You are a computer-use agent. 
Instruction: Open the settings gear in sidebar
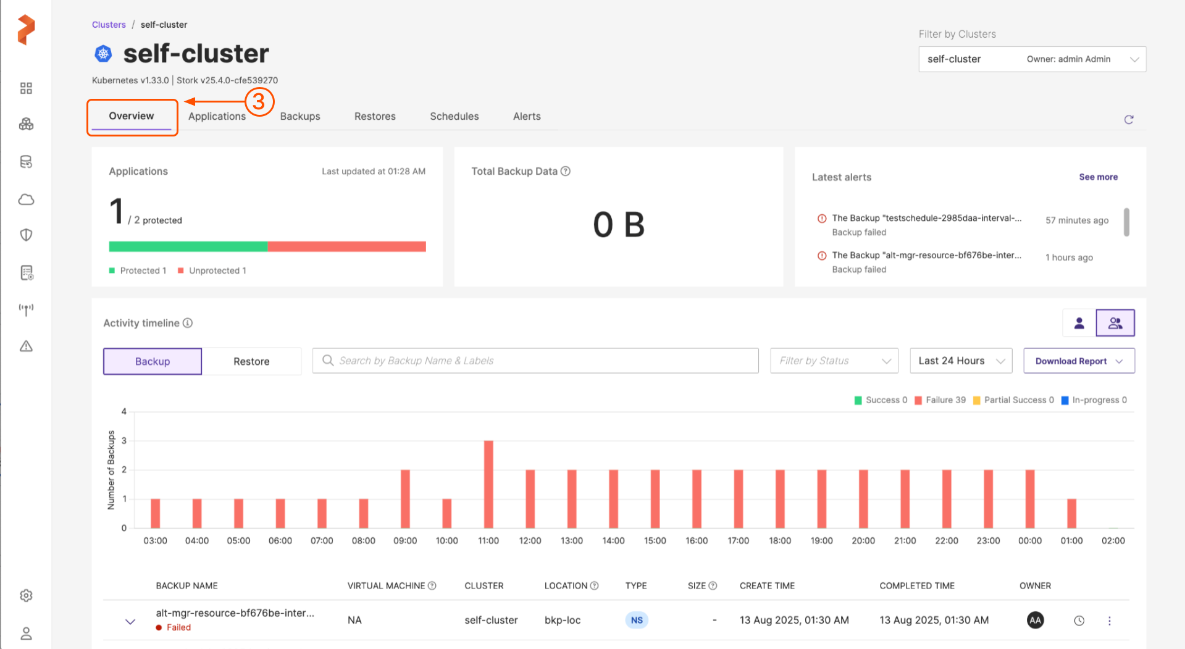(26, 596)
